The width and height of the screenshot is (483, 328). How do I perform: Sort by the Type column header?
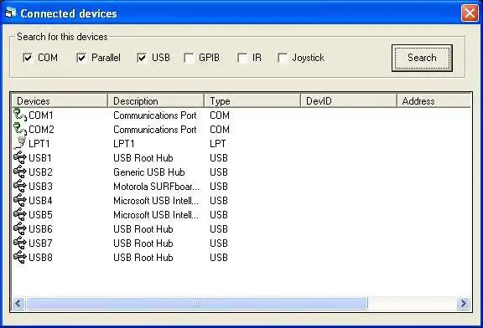252,101
